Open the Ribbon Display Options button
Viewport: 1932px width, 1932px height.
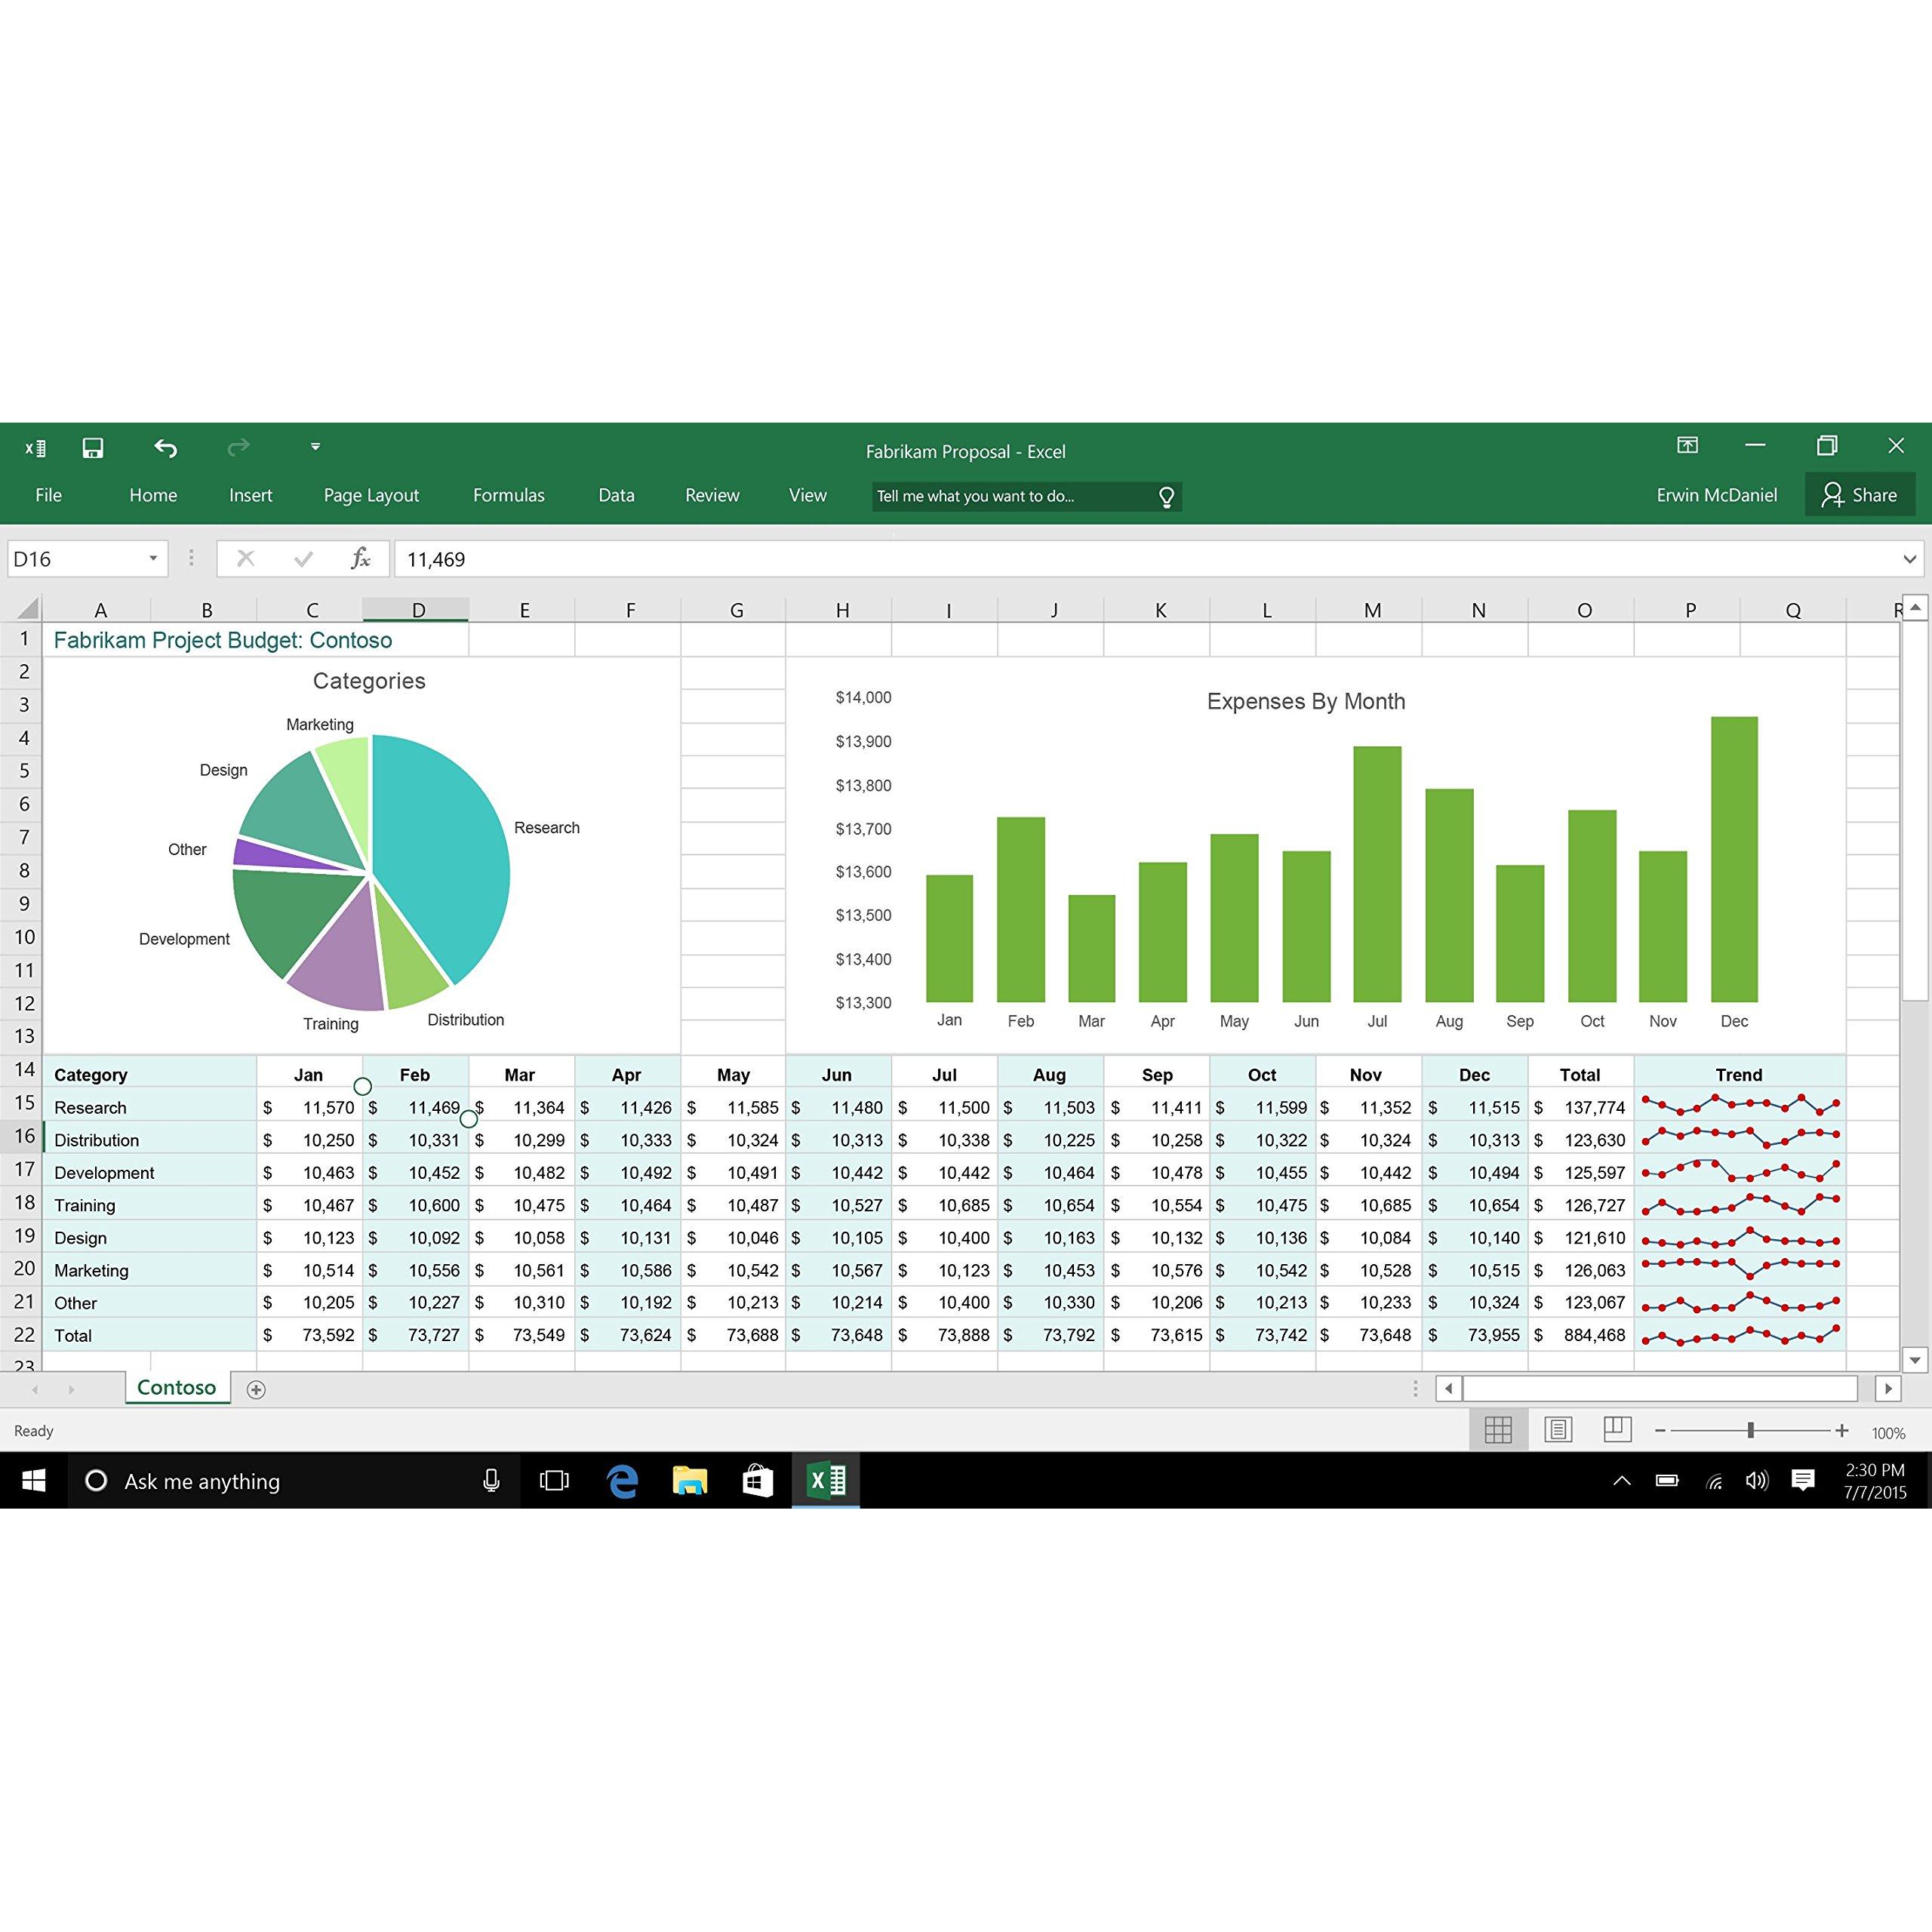point(1687,446)
